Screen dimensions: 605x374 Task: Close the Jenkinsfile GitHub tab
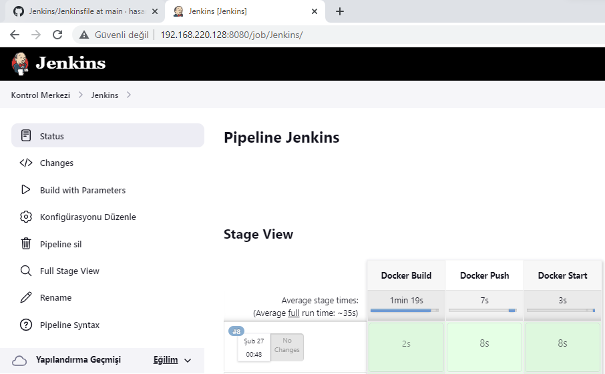(155, 11)
